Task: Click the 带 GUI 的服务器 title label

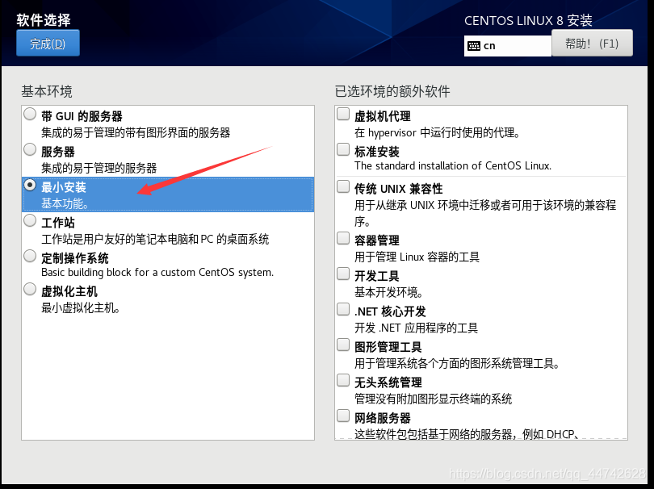Action: point(82,116)
